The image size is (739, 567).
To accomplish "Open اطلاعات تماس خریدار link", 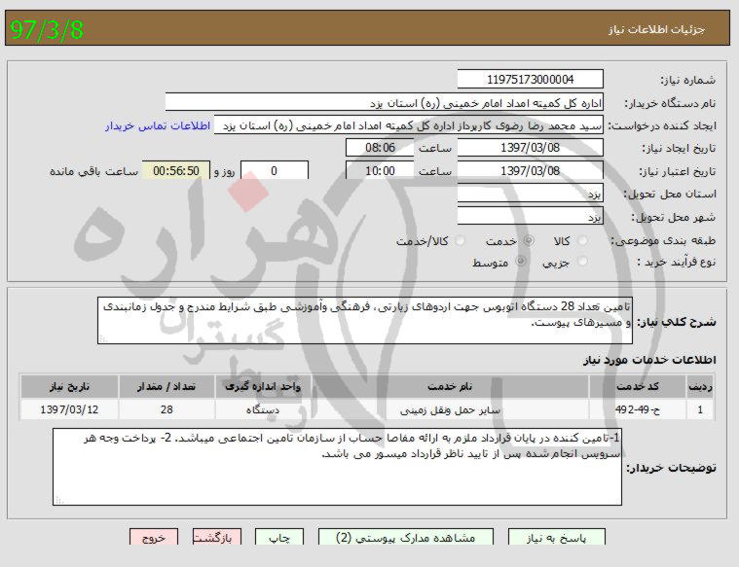I will [x=158, y=125].
